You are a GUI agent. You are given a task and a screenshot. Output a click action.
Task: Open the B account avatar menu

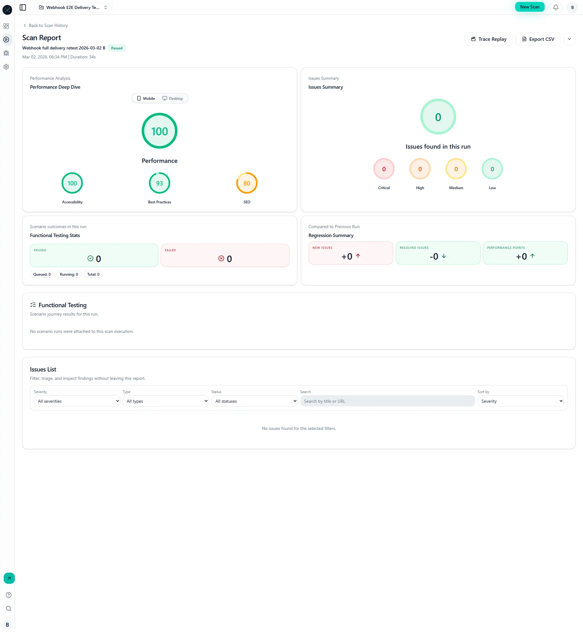click(x=572, y=7)
